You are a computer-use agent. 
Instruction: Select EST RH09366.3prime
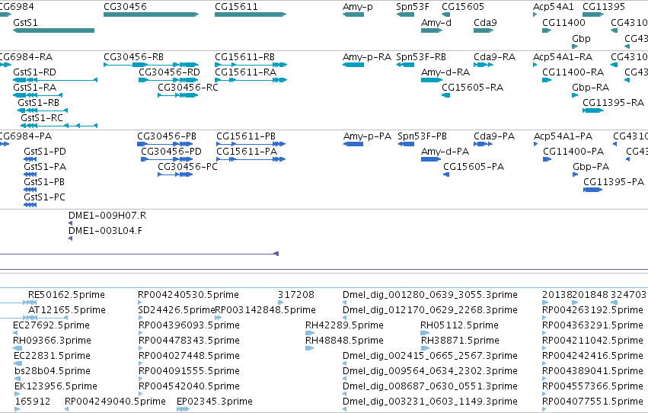pyautogui.click(x=52, y=341)
